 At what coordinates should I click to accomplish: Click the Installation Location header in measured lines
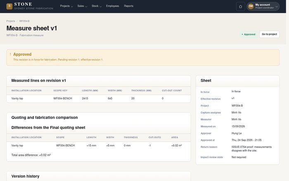(26, 90)
